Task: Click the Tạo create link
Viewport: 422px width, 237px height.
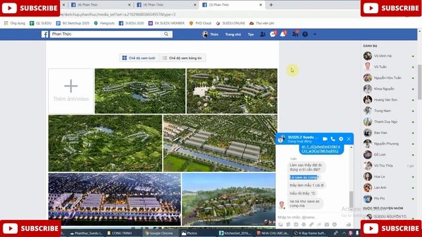Action: click(251, 34)
